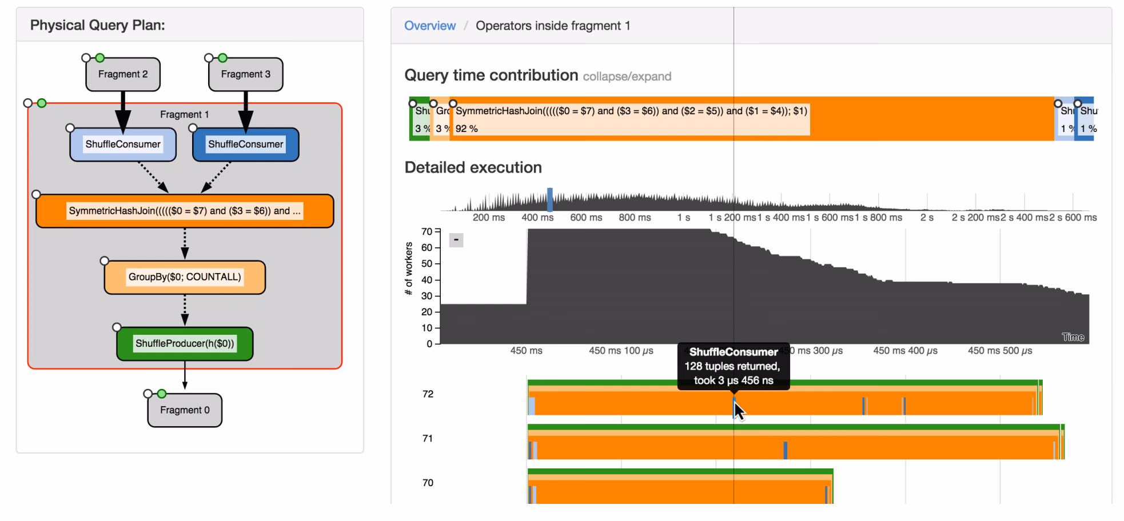The height and width of the screenshot is (521, 1124).
Task: Toggle green circle on Fragment 0
Action: click(162, 394)
